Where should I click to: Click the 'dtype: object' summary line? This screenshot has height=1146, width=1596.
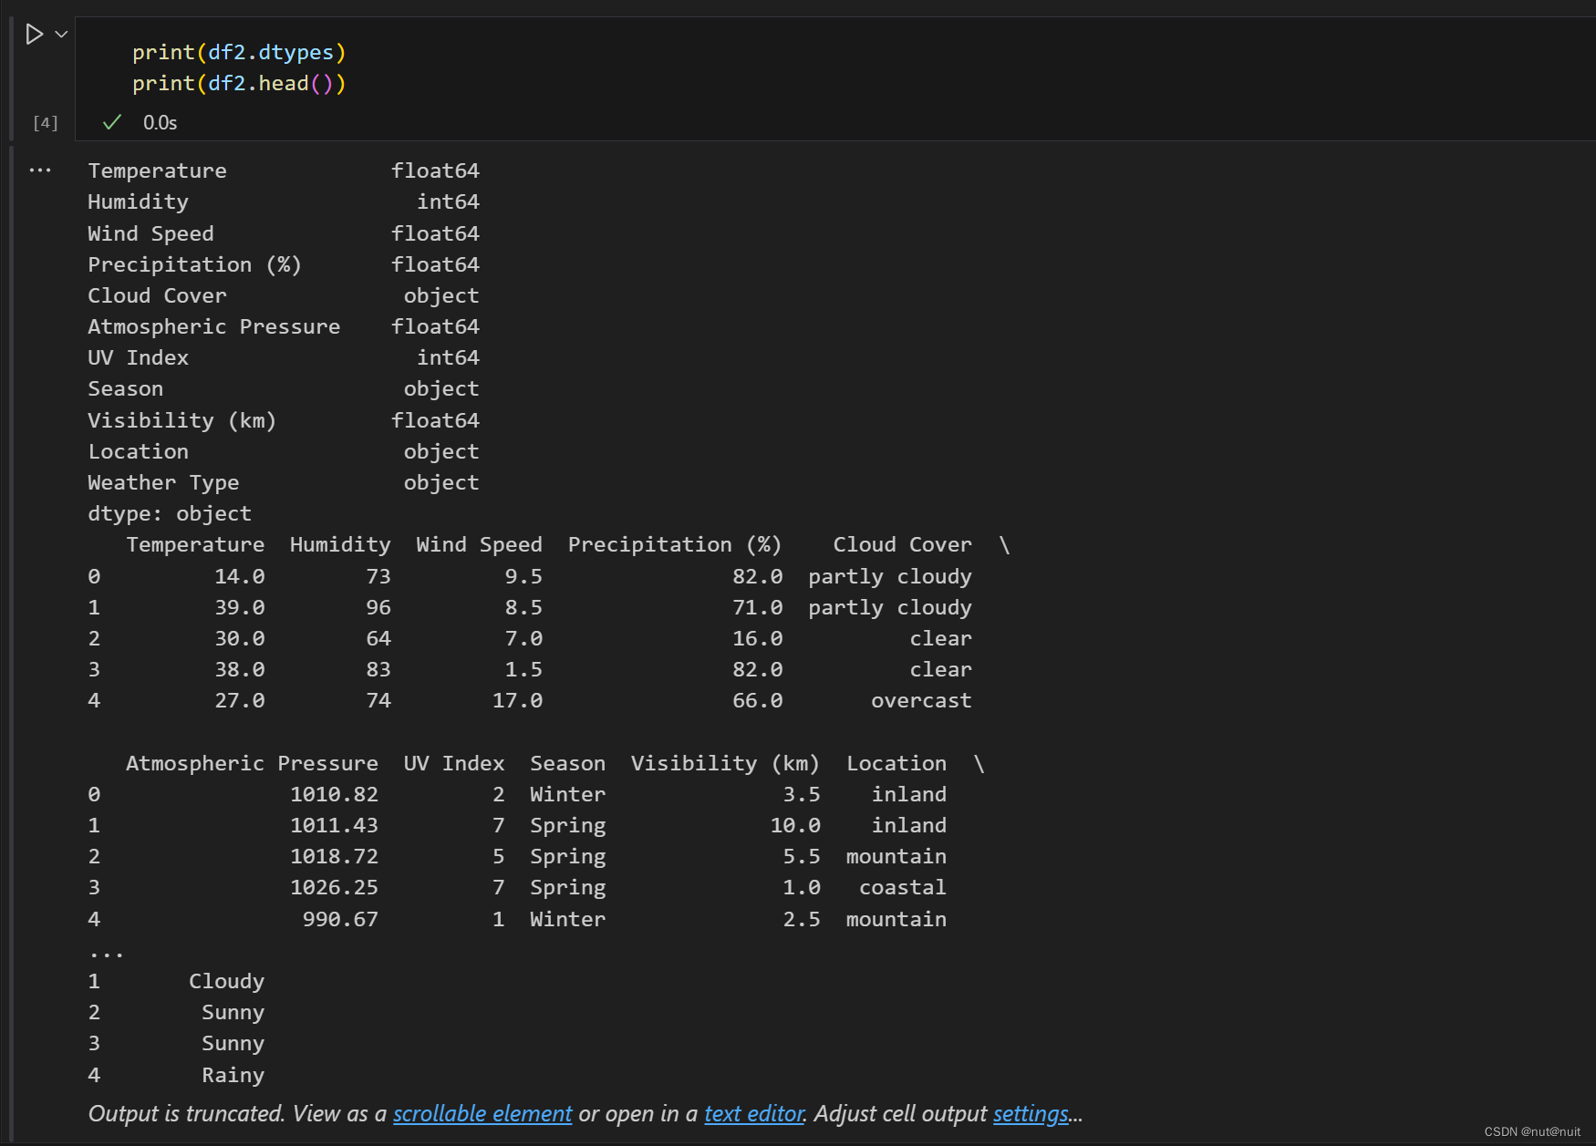(x=170, y=513)
